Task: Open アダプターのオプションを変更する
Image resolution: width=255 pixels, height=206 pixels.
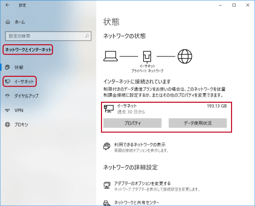Action: (142, 183)
